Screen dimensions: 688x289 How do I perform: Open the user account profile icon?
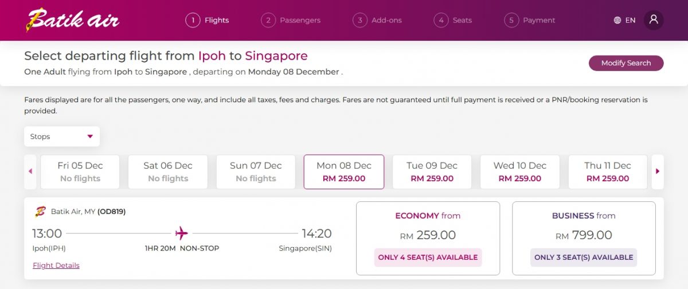tap(654, 20)
